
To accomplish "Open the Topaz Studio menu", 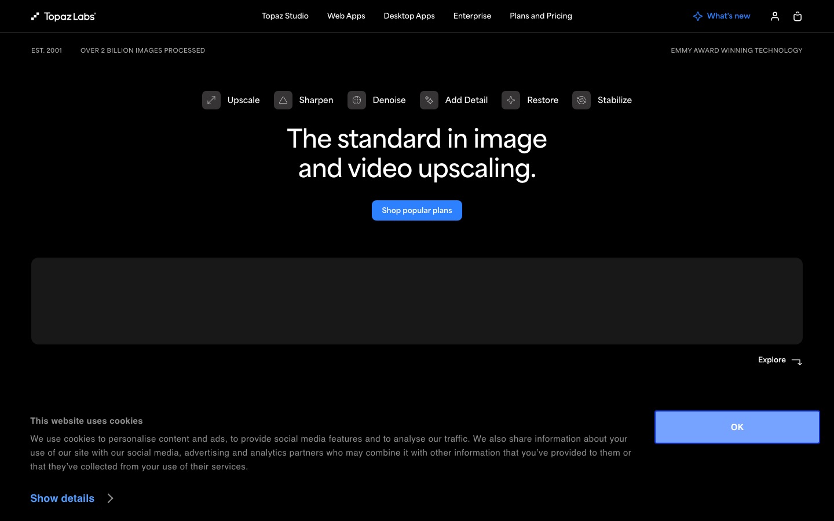I will 285,16.
